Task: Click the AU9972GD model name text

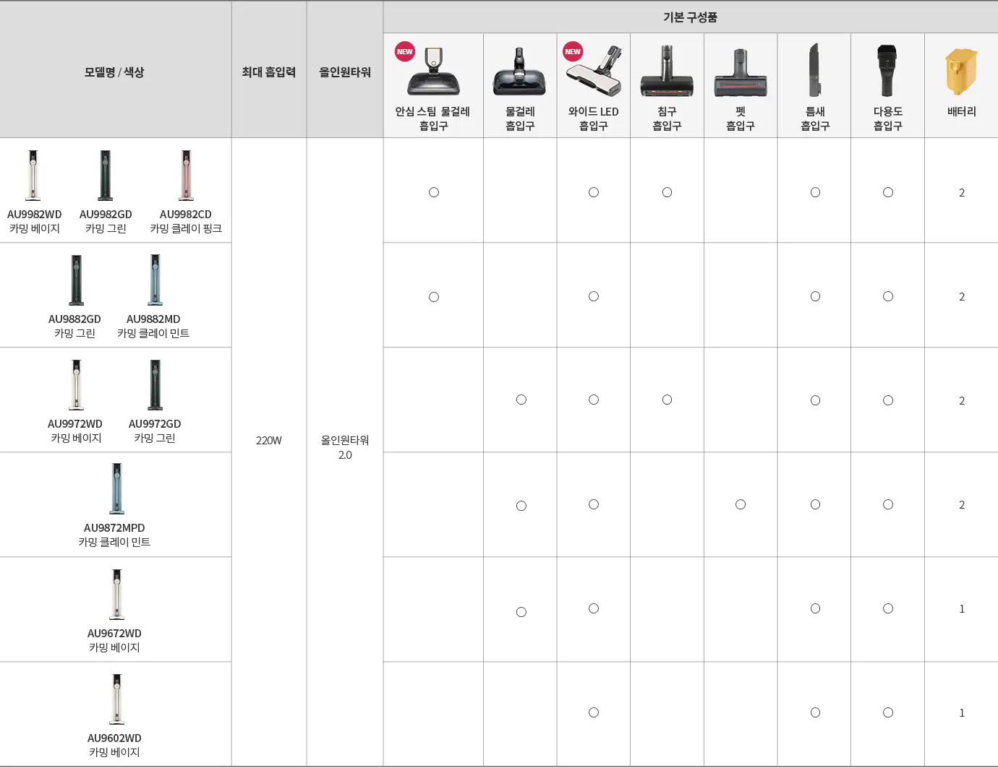Action: point(155,424)
